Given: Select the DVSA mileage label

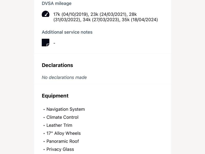Looking at the screenshot, I should click(x=57, y=3).
